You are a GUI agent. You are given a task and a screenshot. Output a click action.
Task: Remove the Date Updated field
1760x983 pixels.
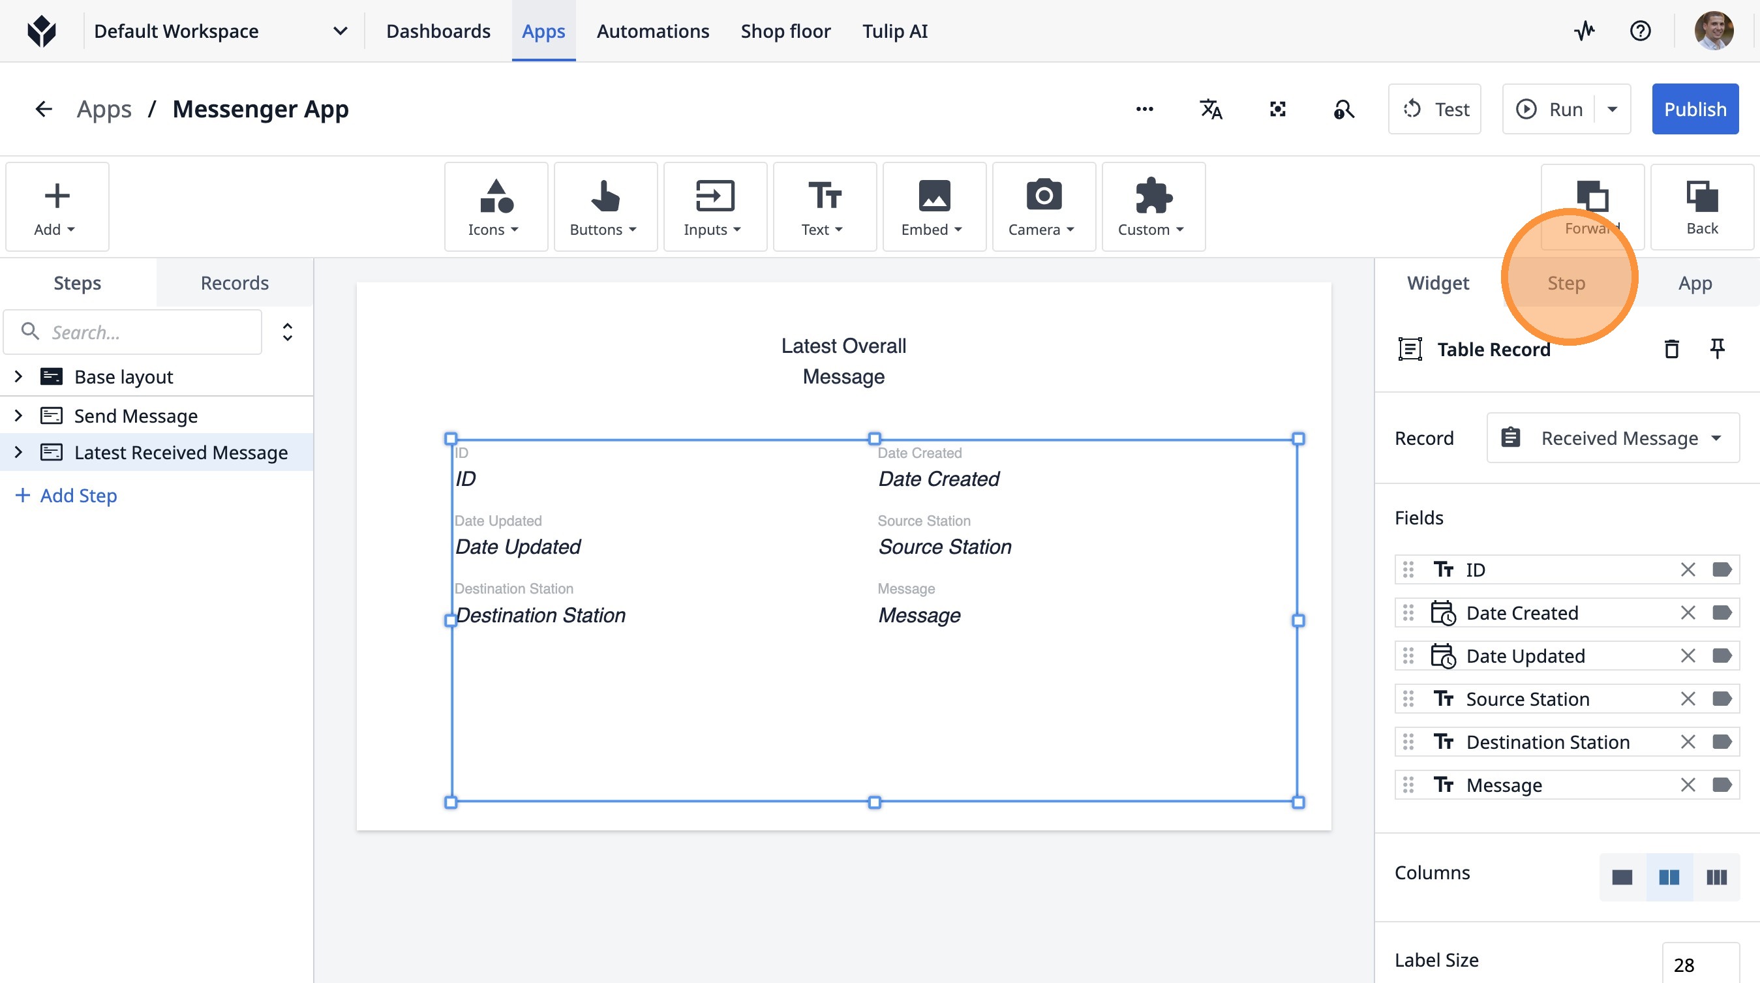(x=1688, y=656)
